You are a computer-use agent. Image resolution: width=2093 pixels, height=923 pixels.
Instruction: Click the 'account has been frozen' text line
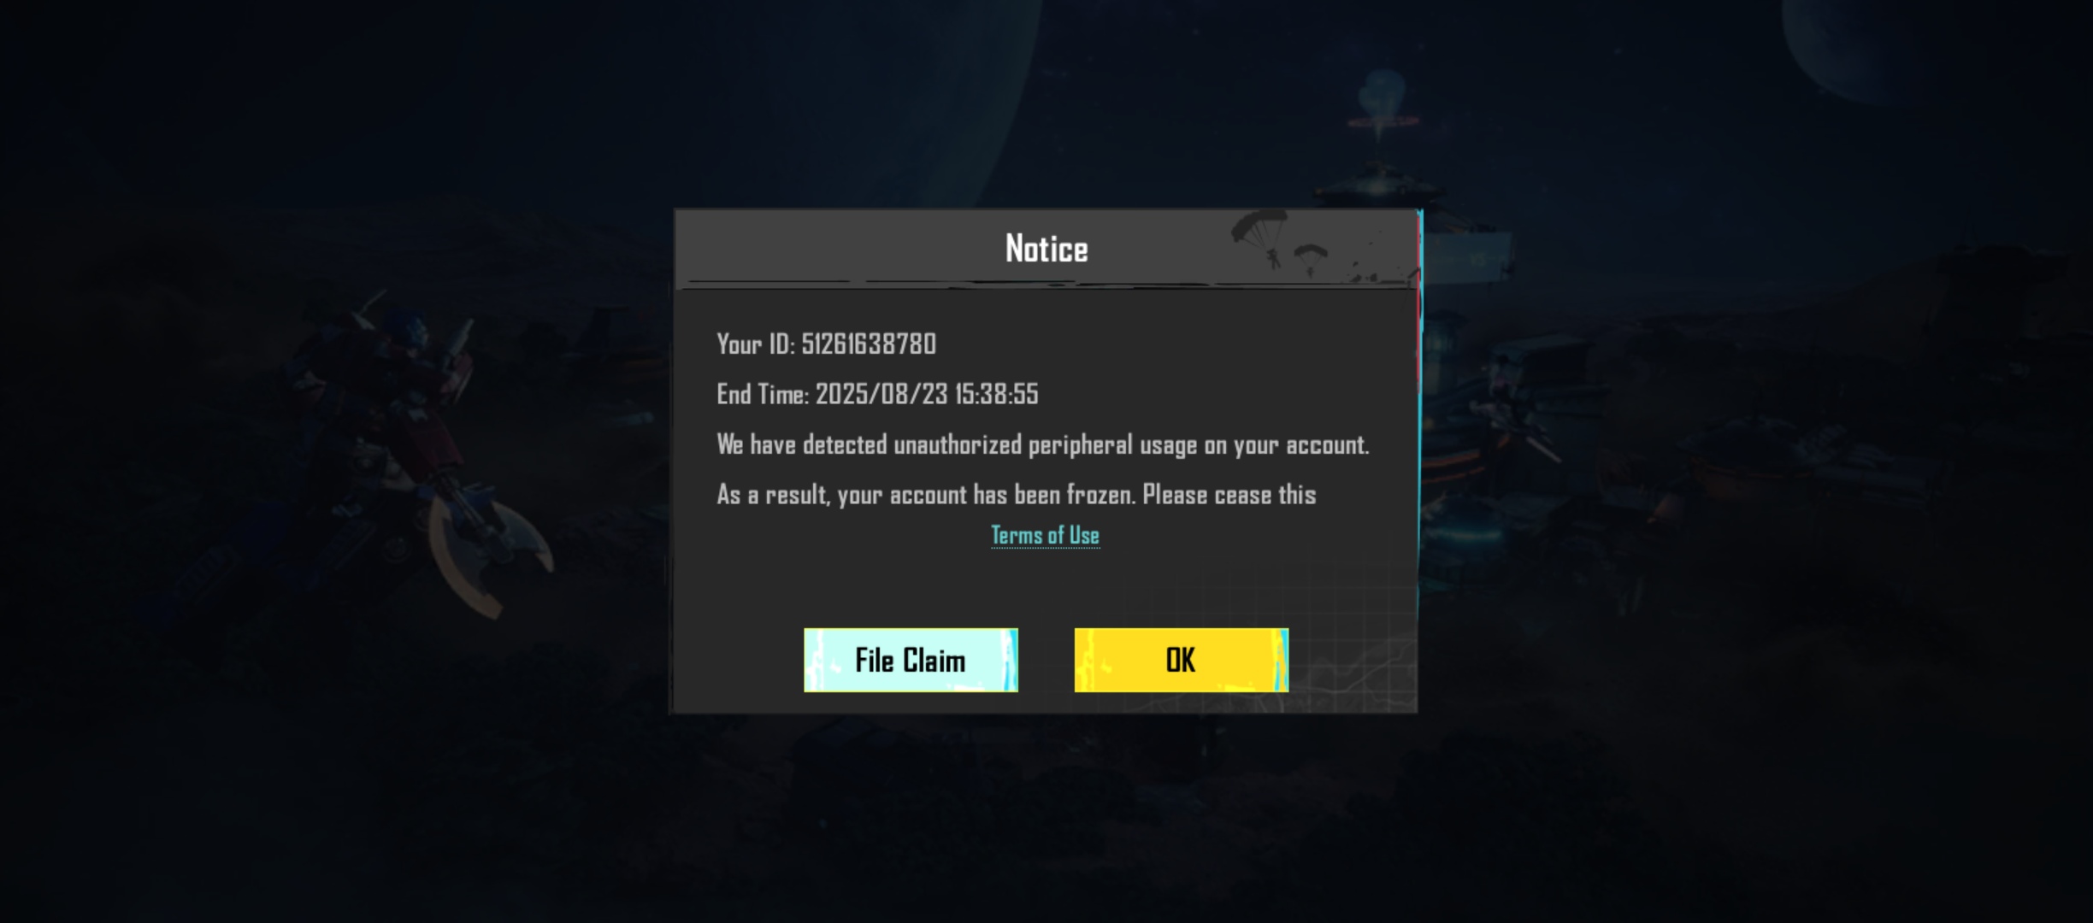pyautogui.click(x=1016, y=495)
